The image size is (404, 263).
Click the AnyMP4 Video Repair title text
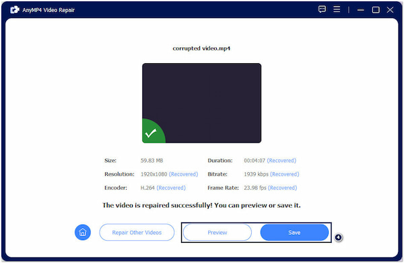(x=48, y=10)
